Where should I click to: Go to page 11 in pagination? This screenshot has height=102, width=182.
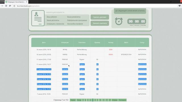click(104, 100)
